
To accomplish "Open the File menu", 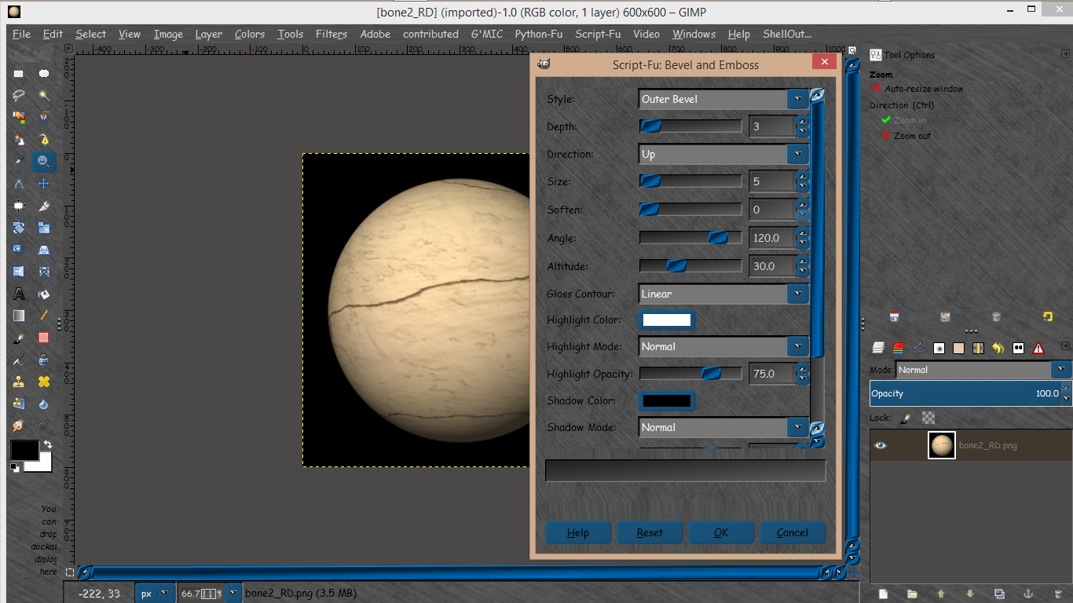I will pyautogui.click(x=21, y=34).
